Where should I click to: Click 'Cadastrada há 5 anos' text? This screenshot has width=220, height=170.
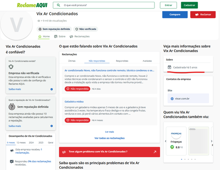coord(185,67)
